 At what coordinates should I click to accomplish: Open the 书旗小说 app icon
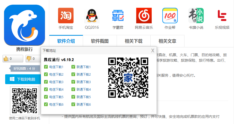point(196,16)
